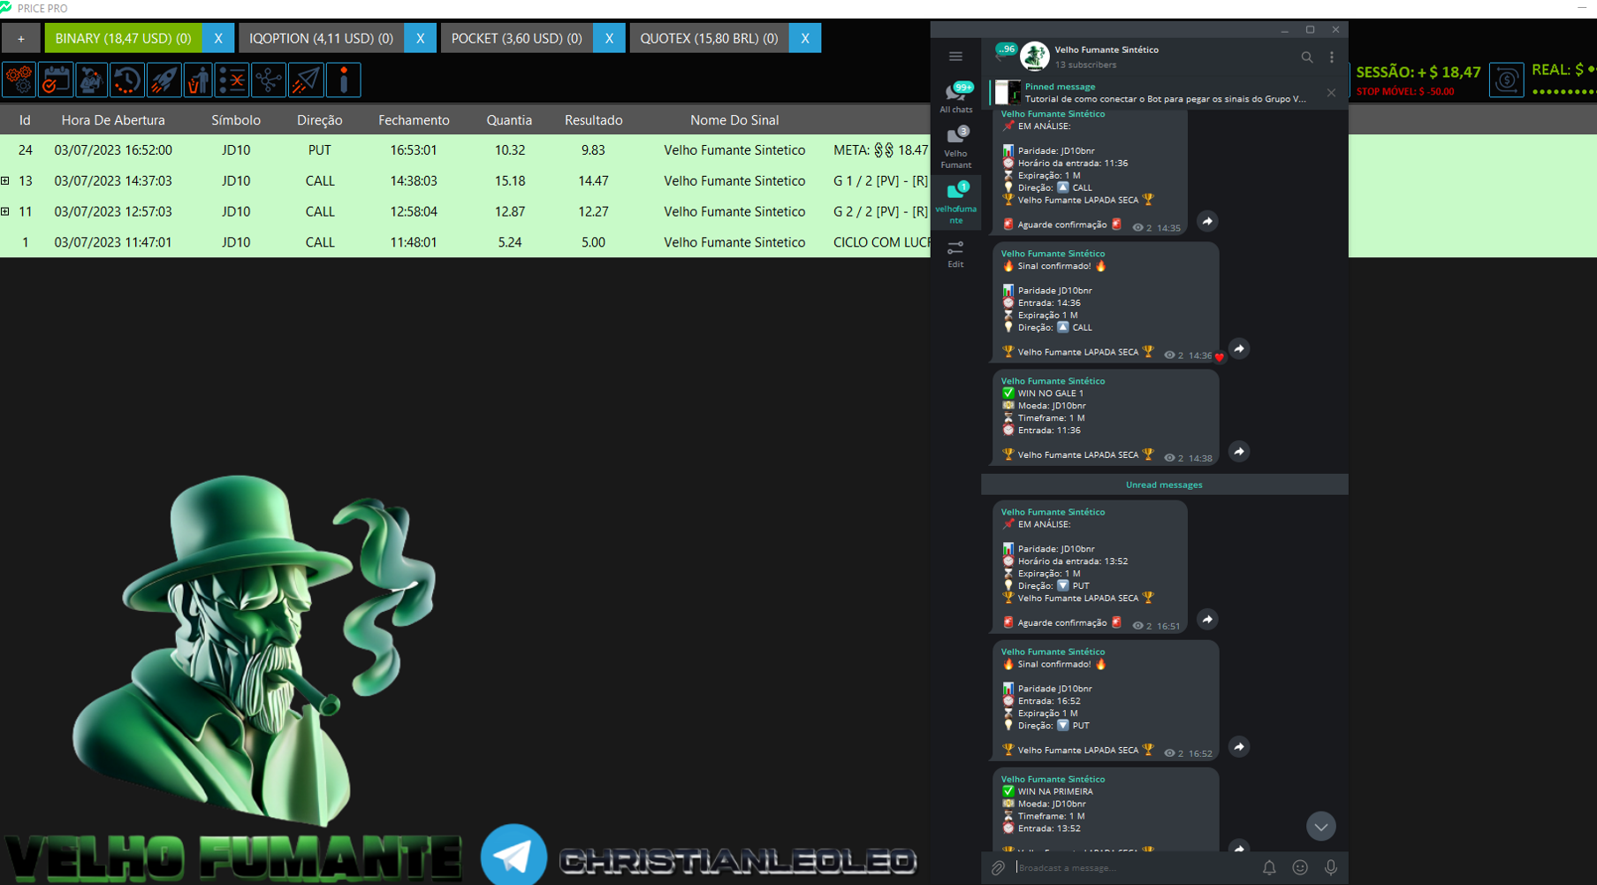Click the money target icon beside REAL
The width and height of the screenshot is (1597, 885).
pos(1506,80)
